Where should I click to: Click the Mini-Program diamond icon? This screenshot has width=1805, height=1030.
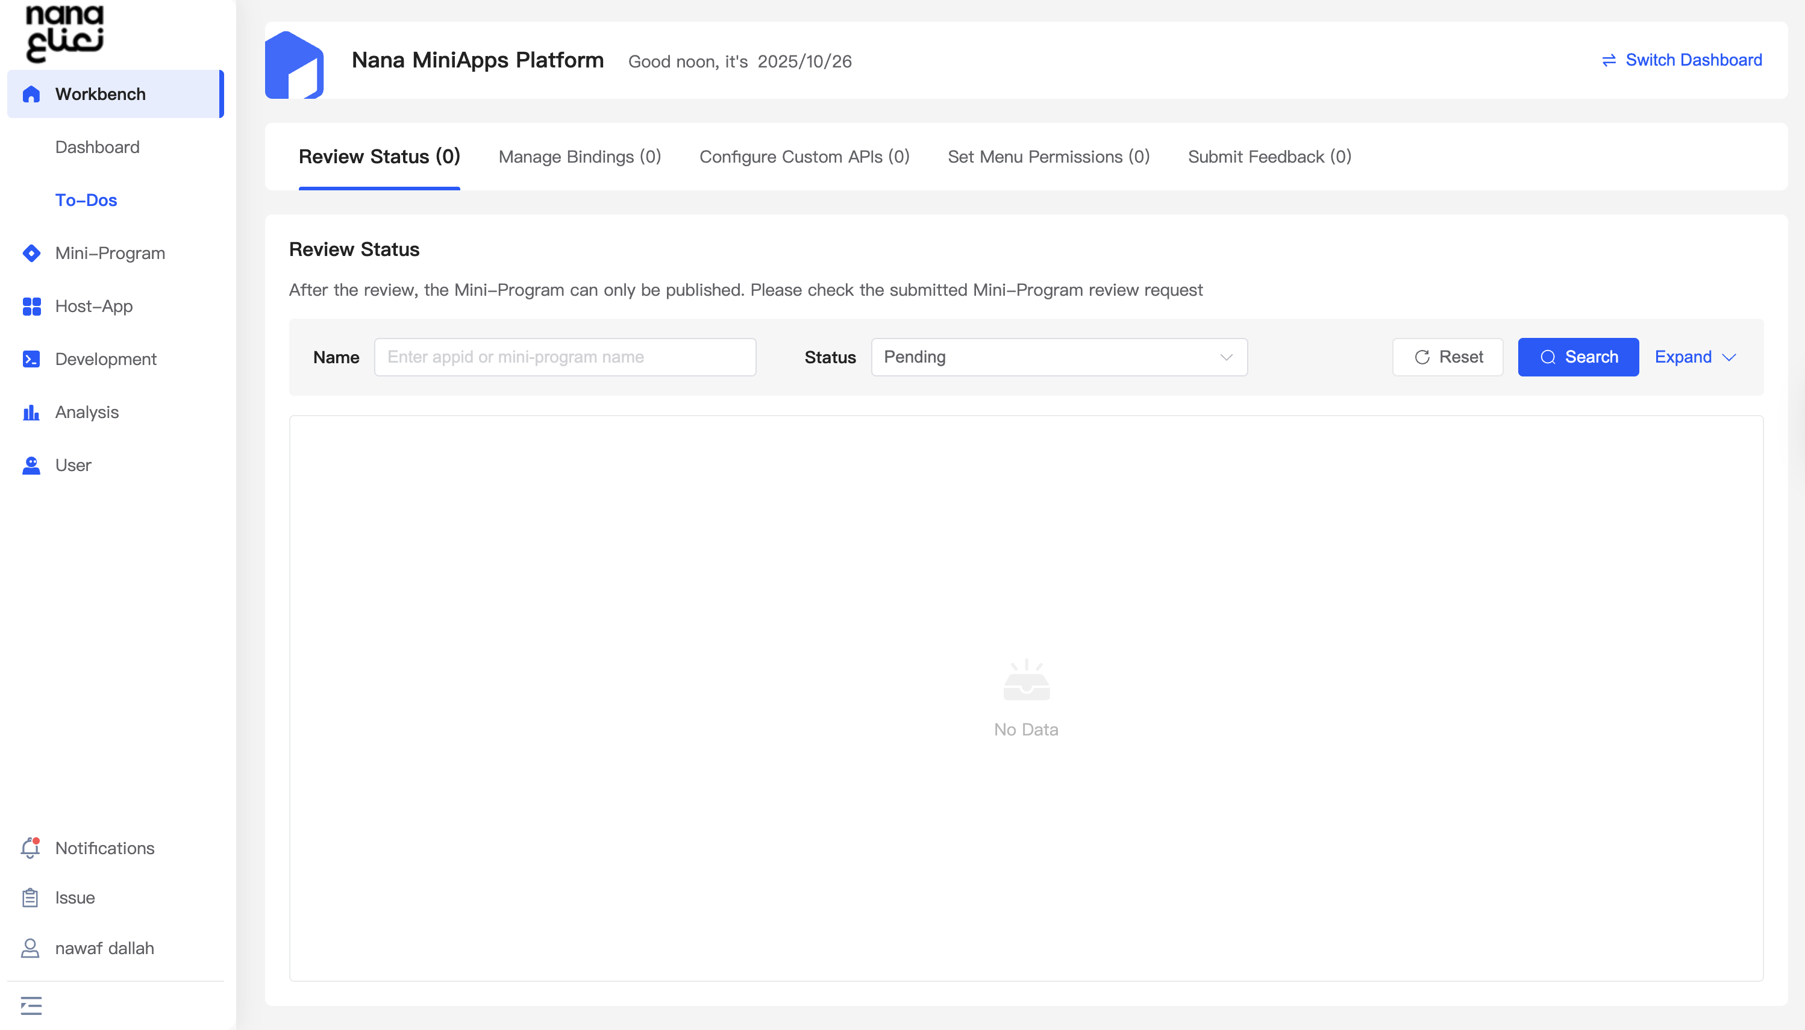click(31, 253)
